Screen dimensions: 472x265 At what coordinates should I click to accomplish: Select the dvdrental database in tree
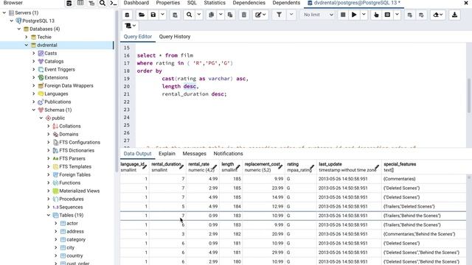(x=47, y=45)
